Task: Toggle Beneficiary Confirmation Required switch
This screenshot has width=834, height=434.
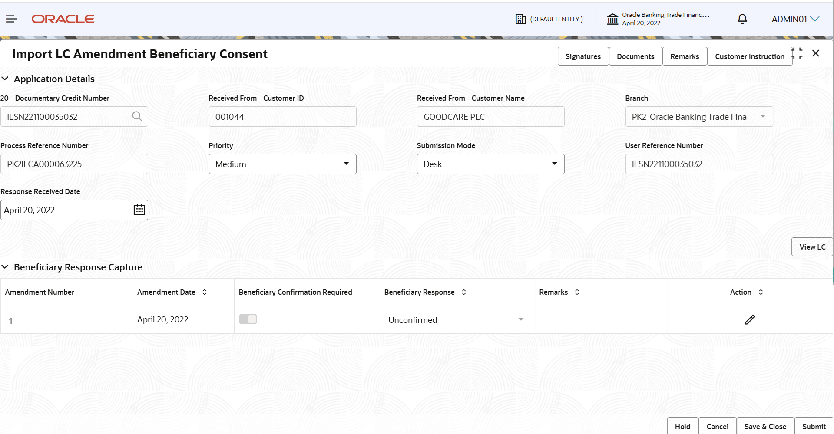Action: pyautogui.click(x=248, y=319)
